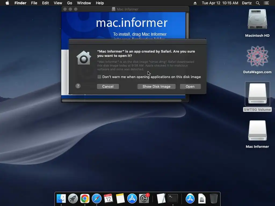Click the Open button

[190, 87]
